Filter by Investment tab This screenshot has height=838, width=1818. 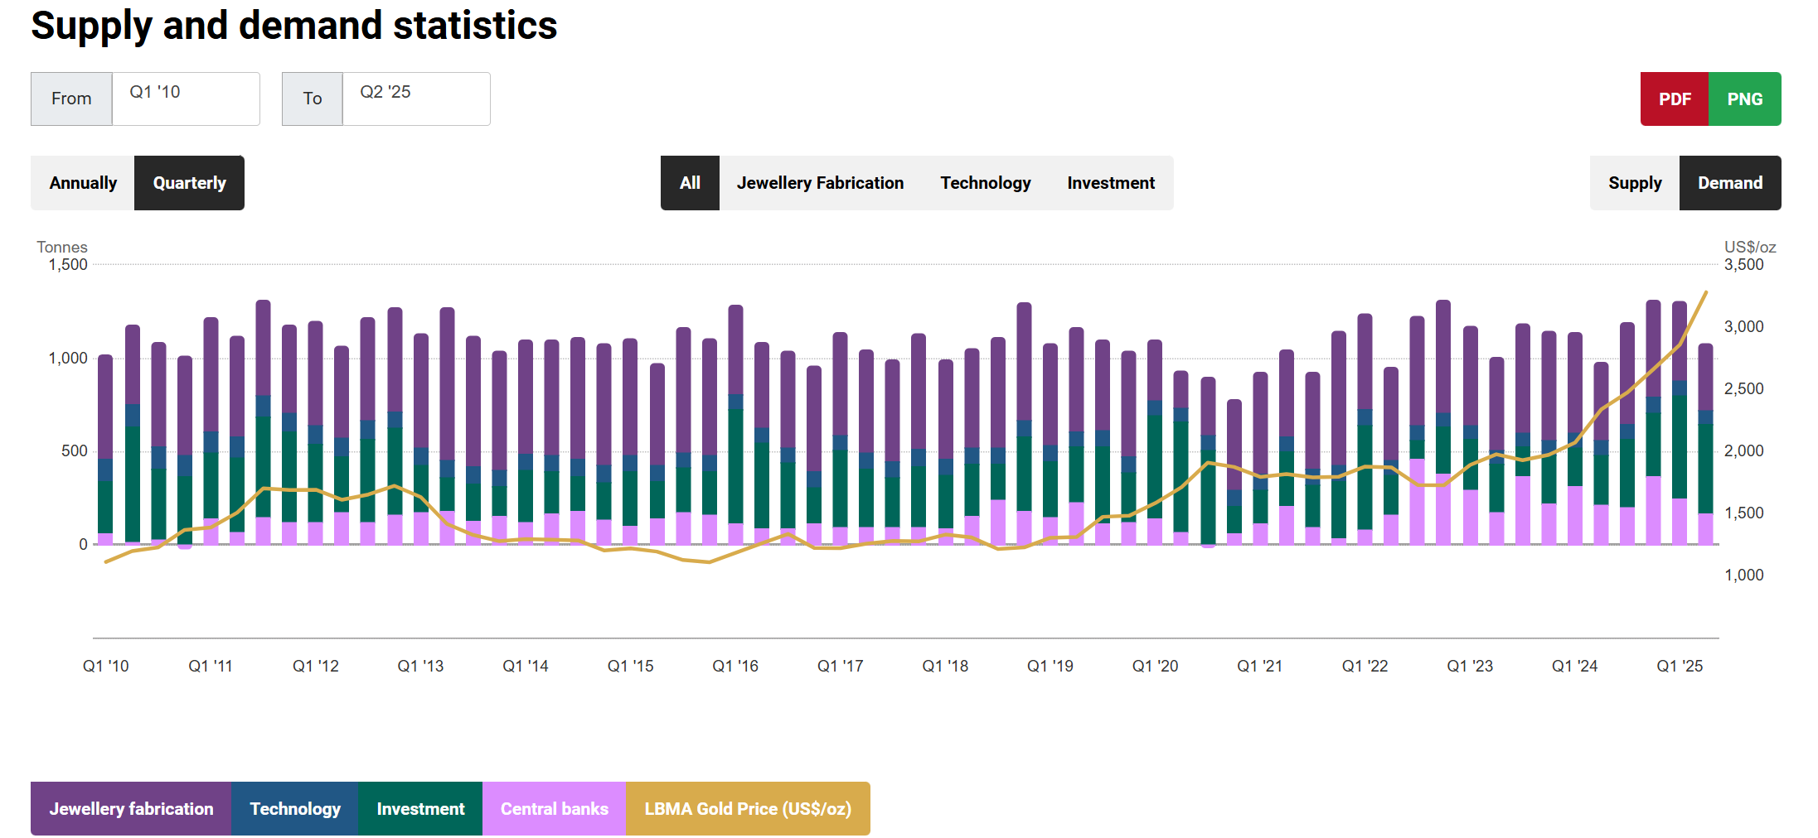[1110, 183]
